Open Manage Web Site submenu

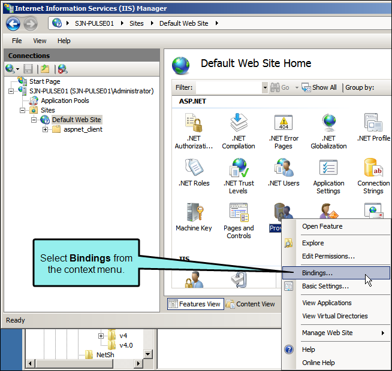(336, 333)
